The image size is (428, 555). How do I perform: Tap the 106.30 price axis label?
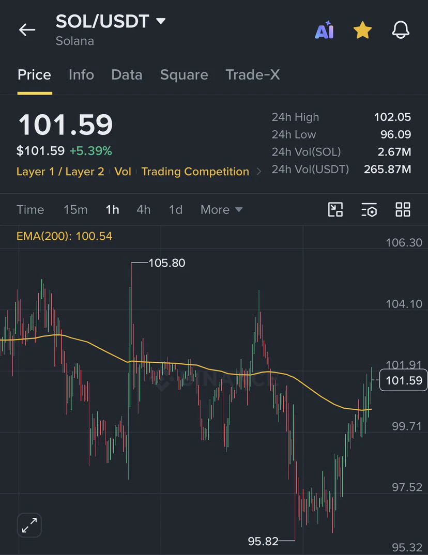404,242
